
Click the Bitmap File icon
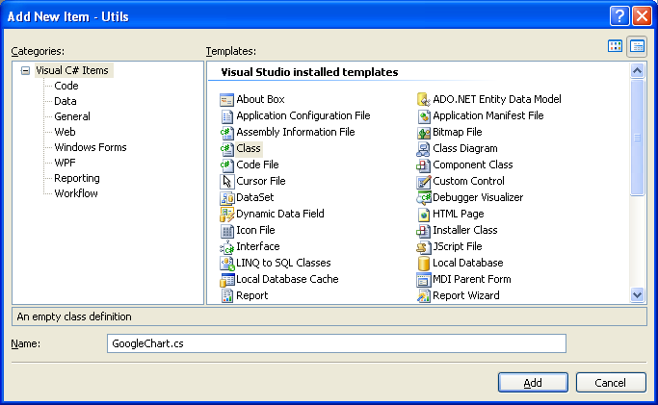tap(424, 133)
